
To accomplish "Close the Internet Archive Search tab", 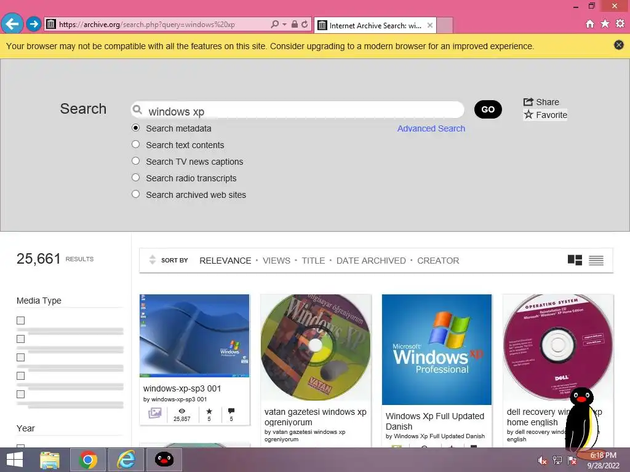I will 430,25.
